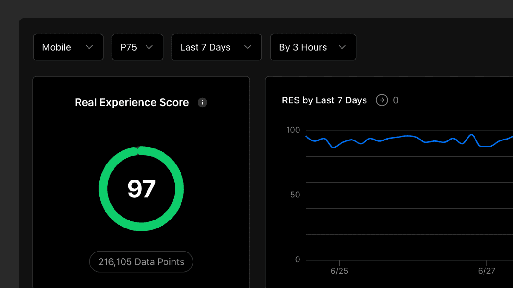513x288 pixels.
Task: Click the chevron beside By 3 Hours
Action: point(342,47)
